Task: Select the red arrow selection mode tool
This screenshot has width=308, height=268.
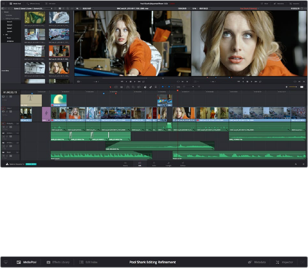Action: tap(110, 87)
